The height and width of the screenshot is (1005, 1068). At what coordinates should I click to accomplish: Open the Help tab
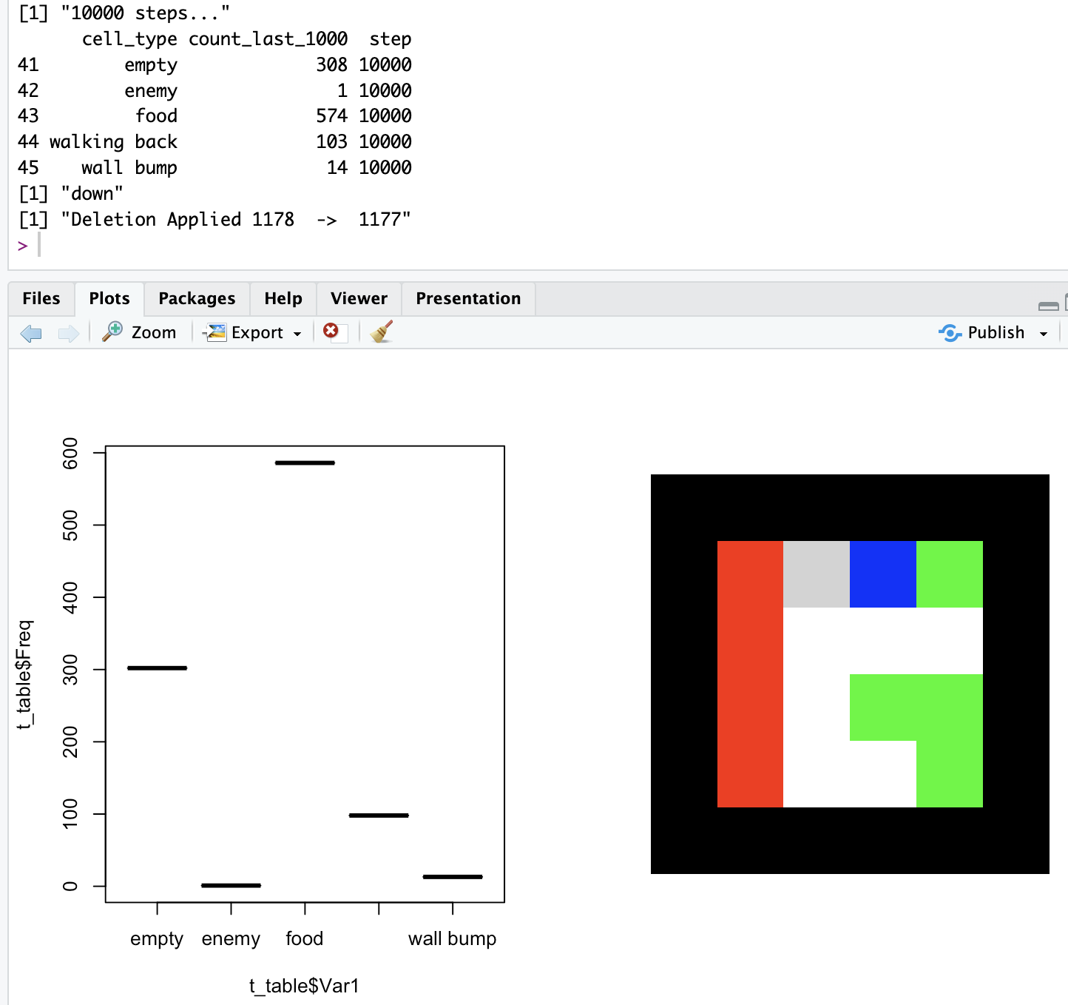[283, 298]
